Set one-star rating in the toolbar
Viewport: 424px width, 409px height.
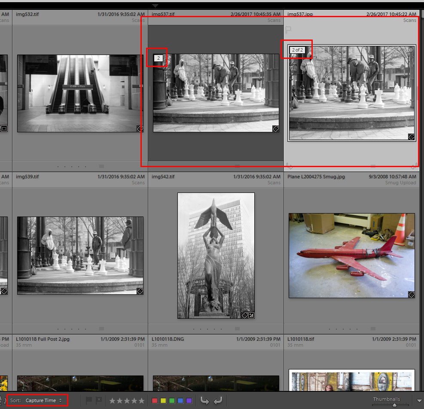[112, 400]
